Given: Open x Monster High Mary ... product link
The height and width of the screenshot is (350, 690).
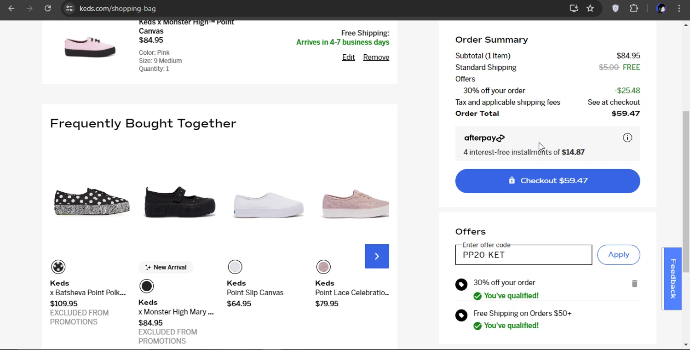Looking at the screenshot, I should [176, 312].
